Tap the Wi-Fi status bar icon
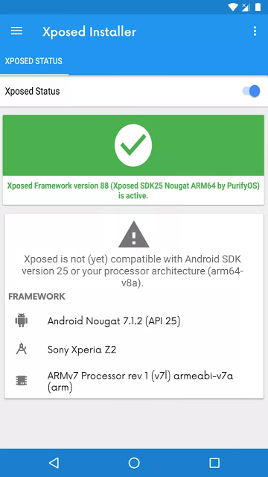Image resolution: width=268 pixels, height=477 pixels. (x=232, y=7)
